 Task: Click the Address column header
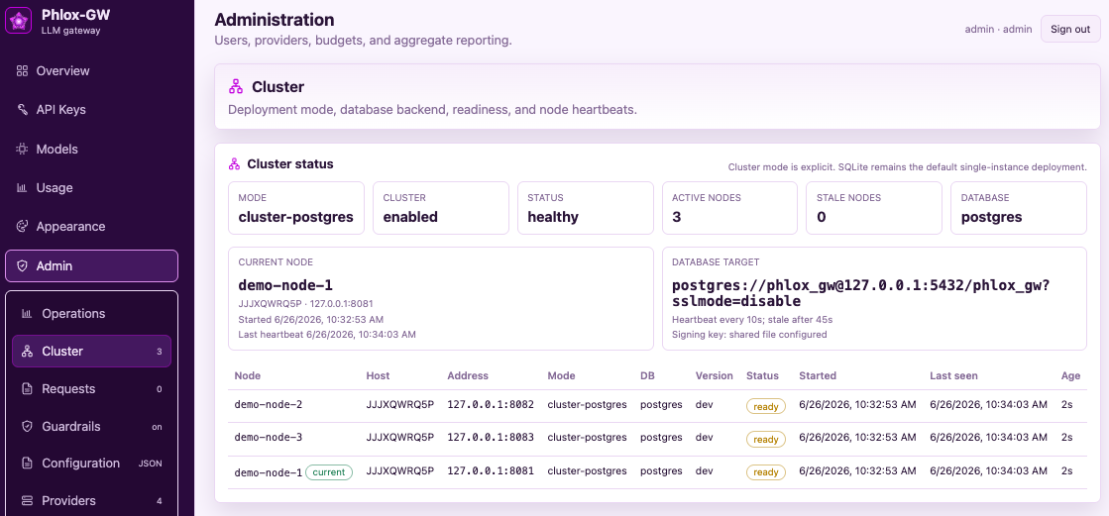point(468,376)
